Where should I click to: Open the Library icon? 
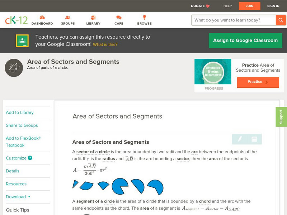coord(93,18)
